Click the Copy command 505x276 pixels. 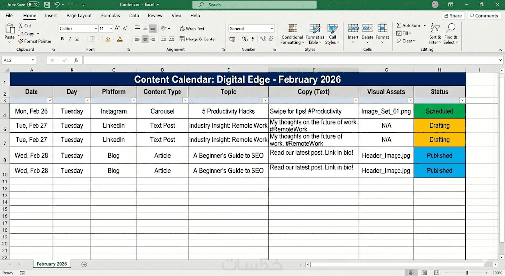point(27,34)
